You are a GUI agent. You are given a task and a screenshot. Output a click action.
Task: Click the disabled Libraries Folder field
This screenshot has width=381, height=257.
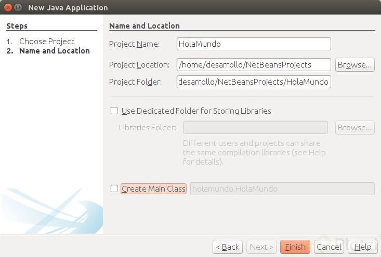pyautogui.click(x=255, y=127)
